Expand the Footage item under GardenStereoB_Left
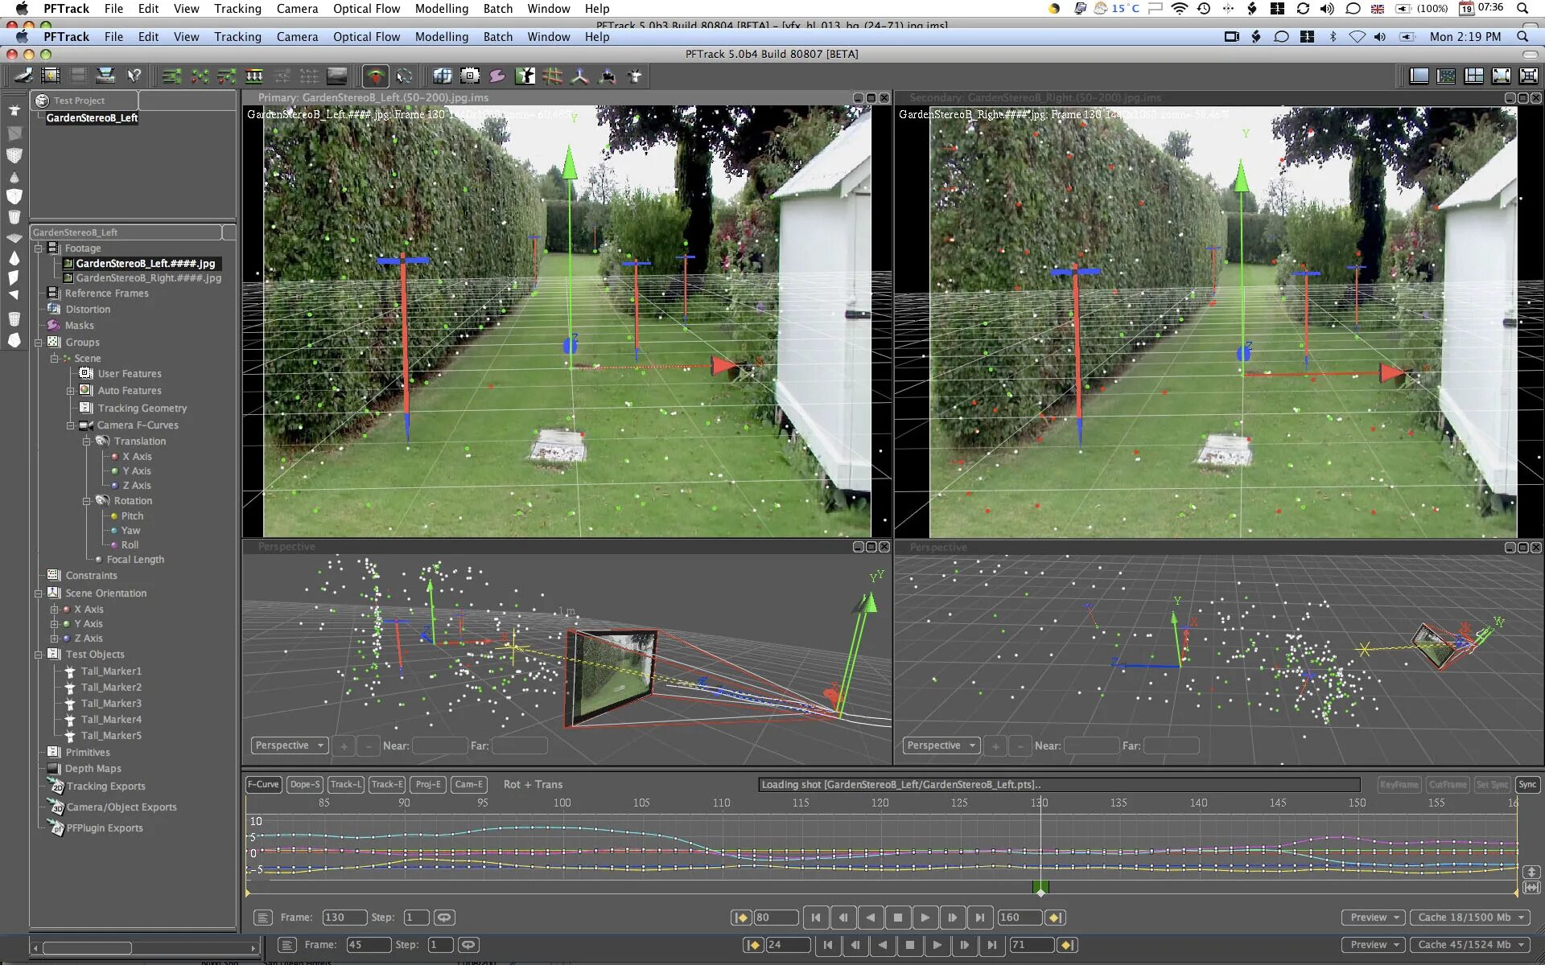This screenshot has width=1545, height=965. coord(39,247)
